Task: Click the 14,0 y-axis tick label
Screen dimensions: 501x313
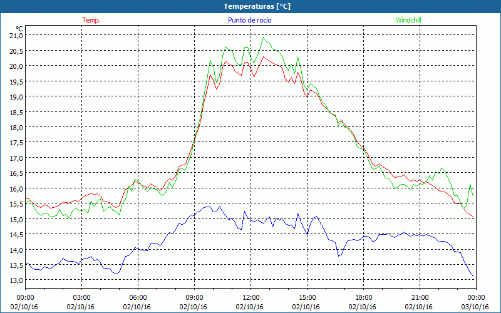Action: pyautogui.click(x=16, y=250)
